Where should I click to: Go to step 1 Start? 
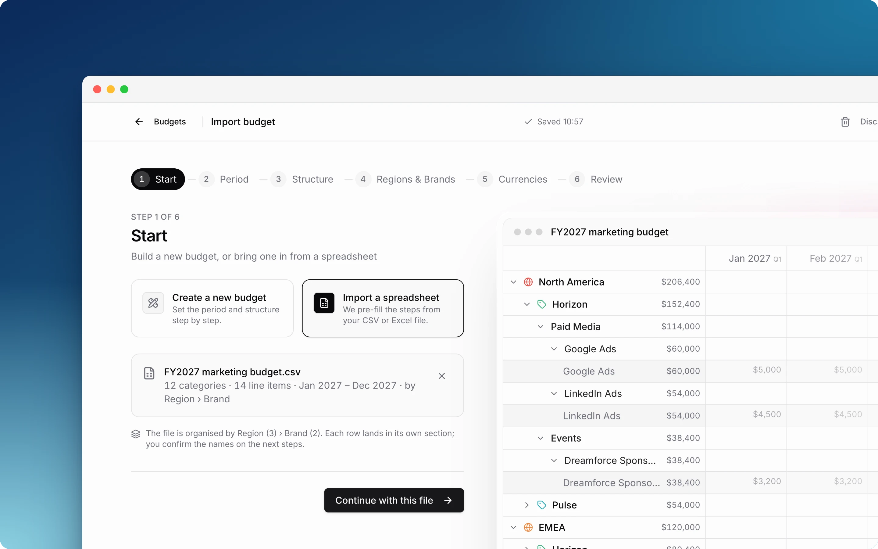click(158, 179)
